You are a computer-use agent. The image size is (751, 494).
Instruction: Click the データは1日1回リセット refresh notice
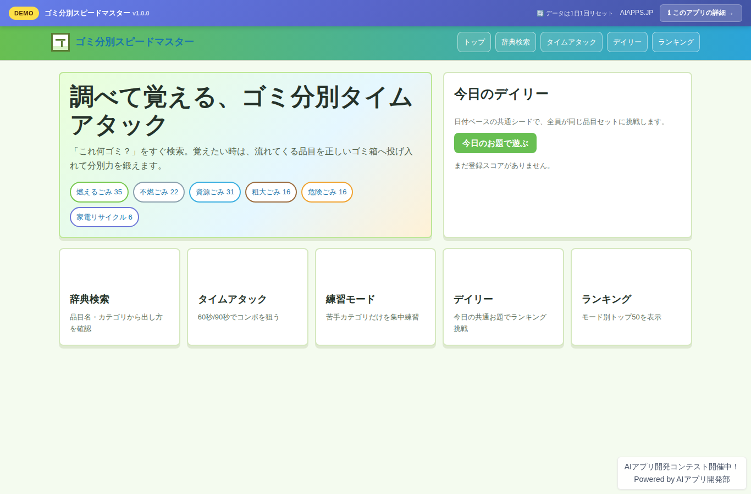pyautogui.click(x=575, y=13)
